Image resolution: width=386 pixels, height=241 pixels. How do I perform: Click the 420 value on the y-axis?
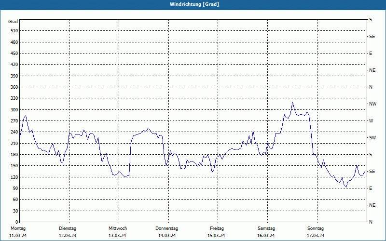click(14, 65)
